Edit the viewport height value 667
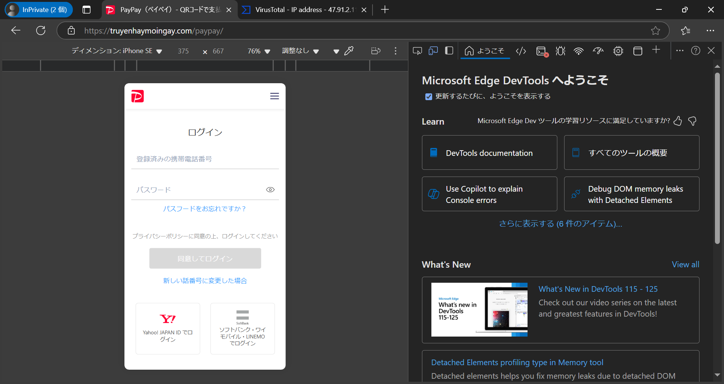This screenshot has width=724, height=384. coord(218,51)
